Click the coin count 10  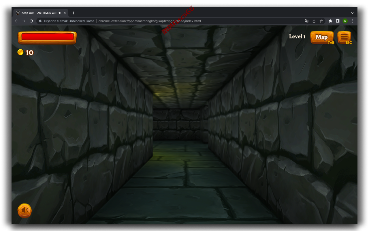(x=29, y=53)
